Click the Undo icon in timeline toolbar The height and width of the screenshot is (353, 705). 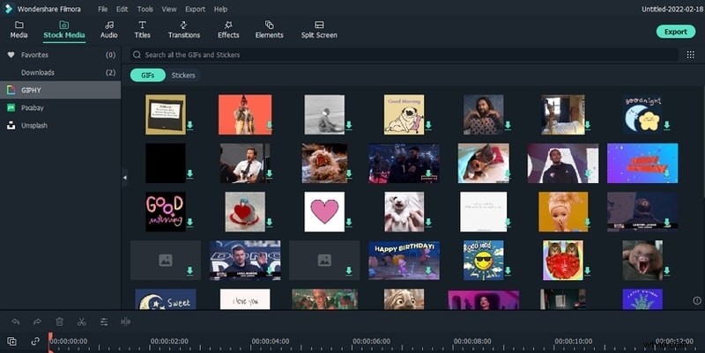tap(16, 321)
